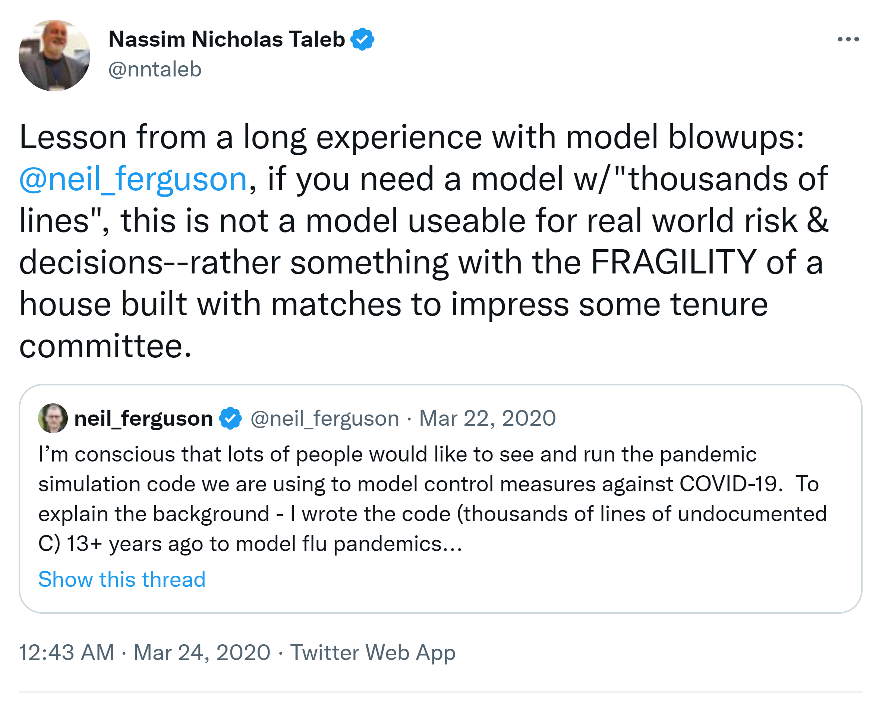Click neil_ferguson's small avatar in quote

tap(53, 418)
